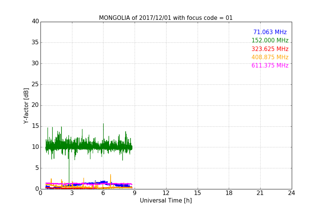
Task: Click the y-axis tick label 30
Action: (35, 63)
